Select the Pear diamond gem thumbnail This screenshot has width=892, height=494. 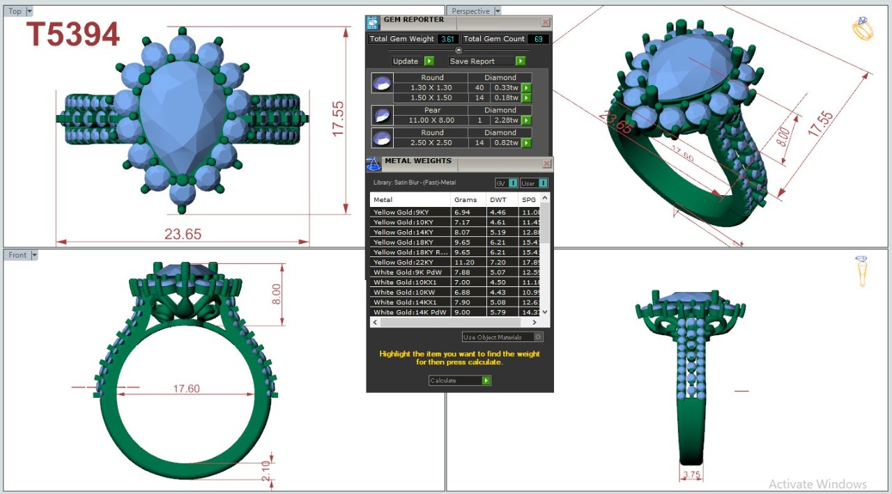380,116
